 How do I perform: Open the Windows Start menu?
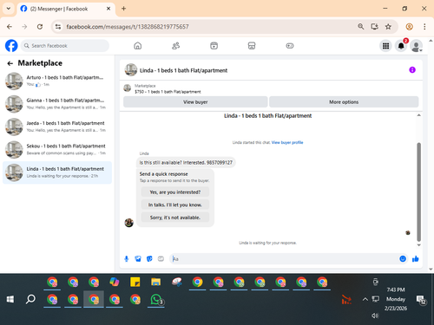10,299
